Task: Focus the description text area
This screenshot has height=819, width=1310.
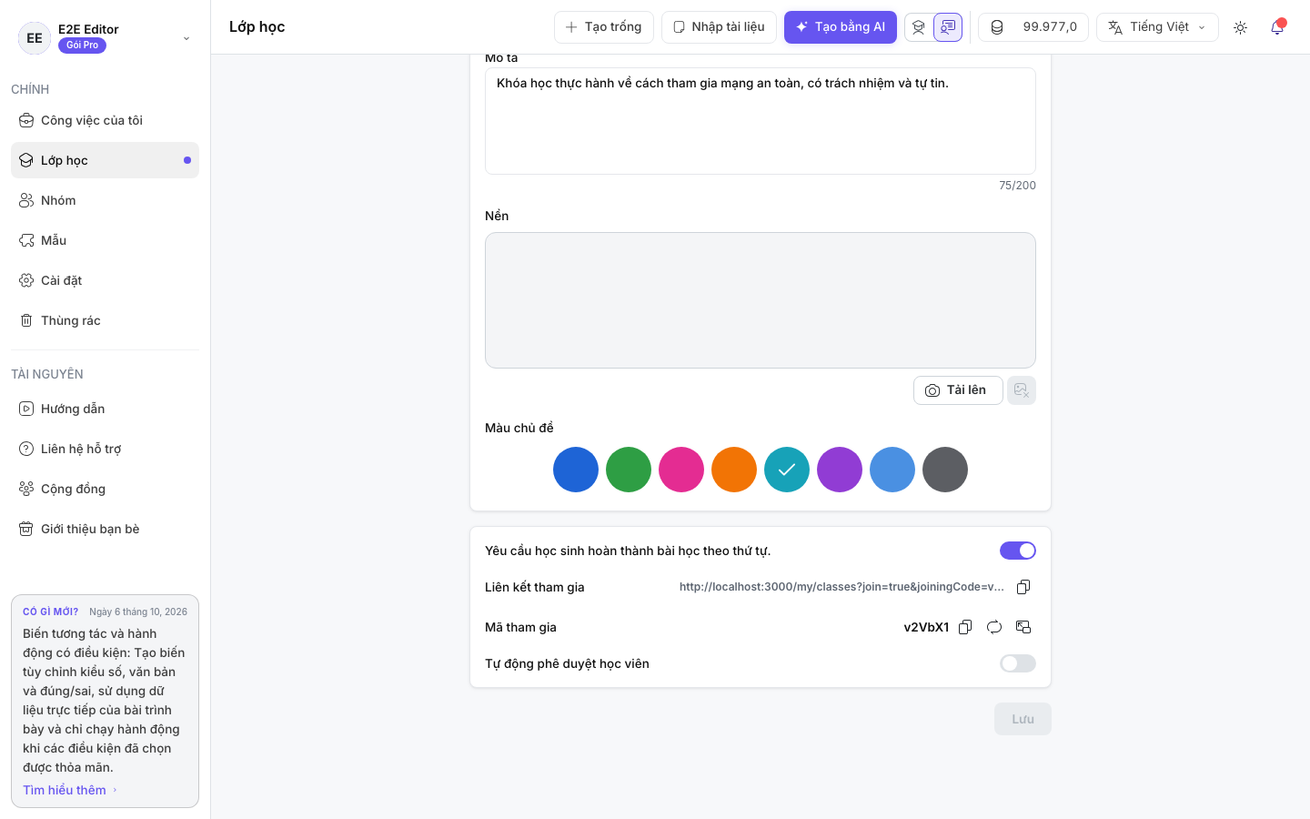Action: [x=761, y=121]
